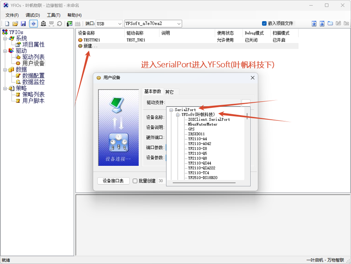Image resolution: width=351 pixels, height=264 pixels.
Task: Select 策略列表 in the tree
Action: pyautogui.click(x=33, y=95)
